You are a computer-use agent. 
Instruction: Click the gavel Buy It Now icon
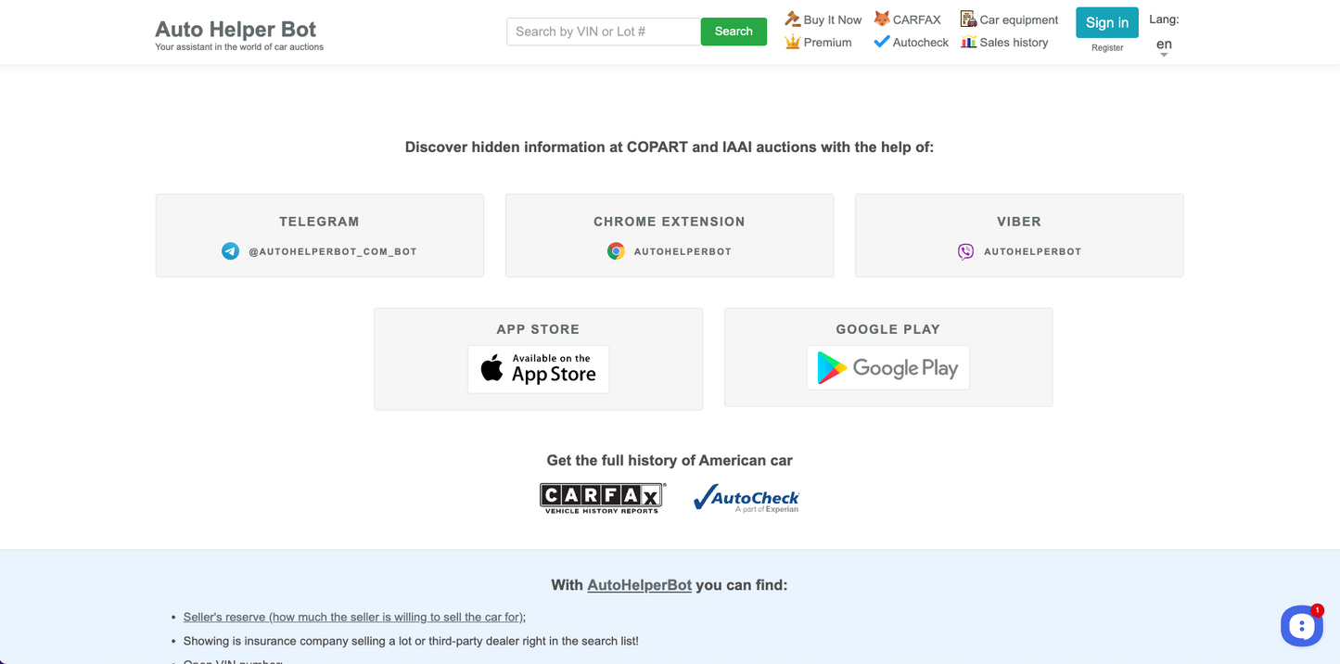(792, 19)
